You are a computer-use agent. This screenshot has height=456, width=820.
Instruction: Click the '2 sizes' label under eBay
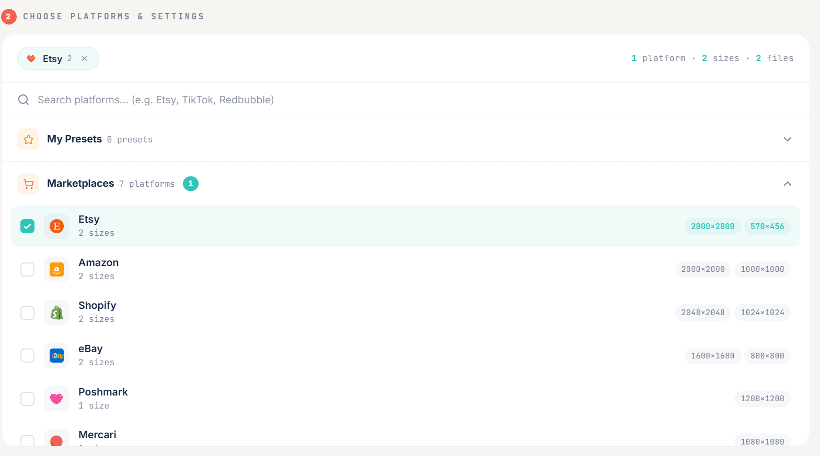97,362
